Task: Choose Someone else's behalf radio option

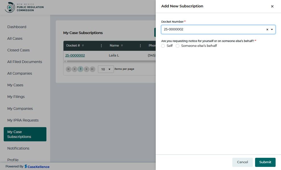Action: [177, 46]
